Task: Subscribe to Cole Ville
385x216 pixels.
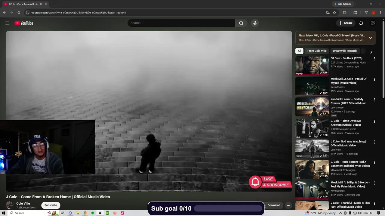Action: pyautogui.click(x=51, y=205)
